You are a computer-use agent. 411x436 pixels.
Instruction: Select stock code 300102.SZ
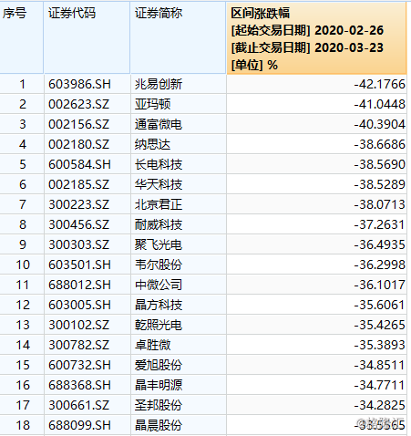pyautogui.click(x=78, y=325)
